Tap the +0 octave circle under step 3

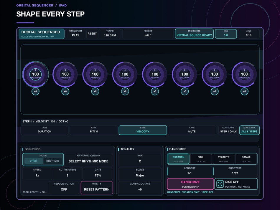pyautogui.click(x=95, y=91)
